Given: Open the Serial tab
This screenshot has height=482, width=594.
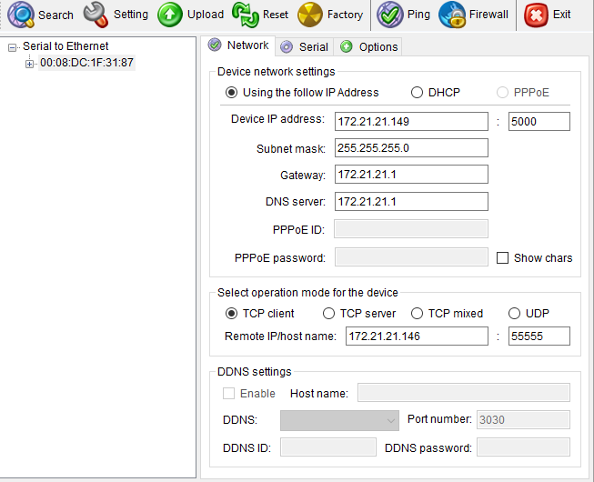Looking at the screenshot, I should point(304,47).
